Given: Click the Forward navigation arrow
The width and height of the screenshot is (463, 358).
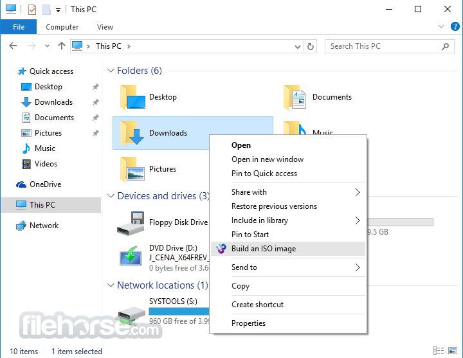Looking at the screenshot, I should pos(32,46).
